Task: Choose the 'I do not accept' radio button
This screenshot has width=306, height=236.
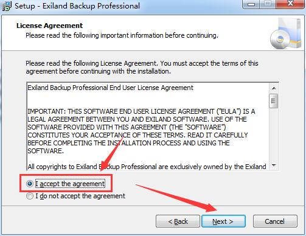Action: [30, 196]
